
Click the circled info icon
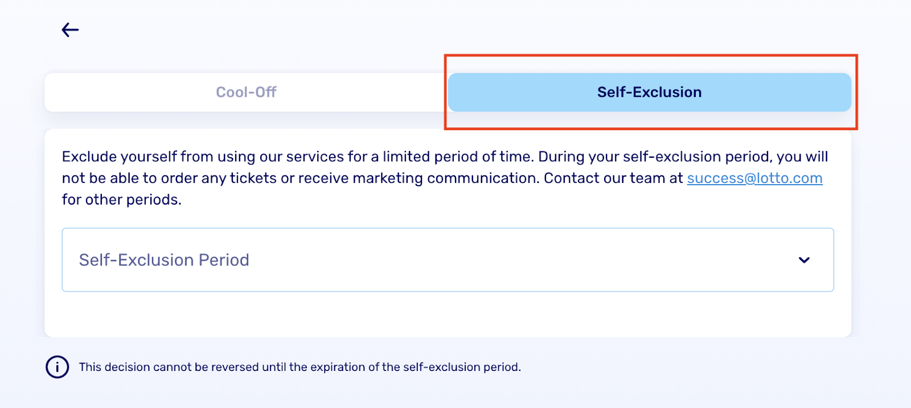[57, 367]
